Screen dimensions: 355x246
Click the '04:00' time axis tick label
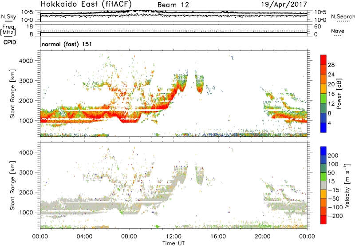[x=85, y=237]
